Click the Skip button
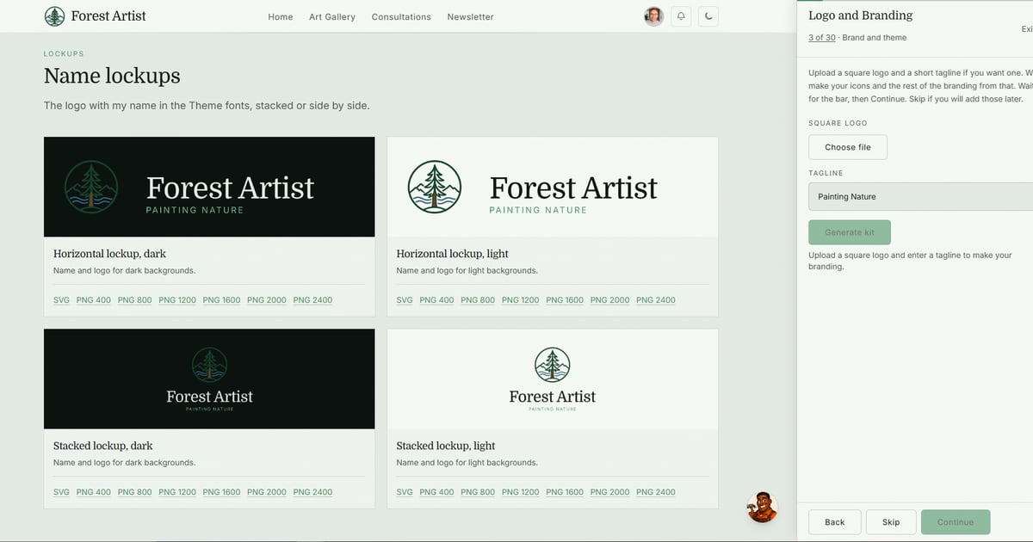This screenshot has height=542, width=1033. 891,522
